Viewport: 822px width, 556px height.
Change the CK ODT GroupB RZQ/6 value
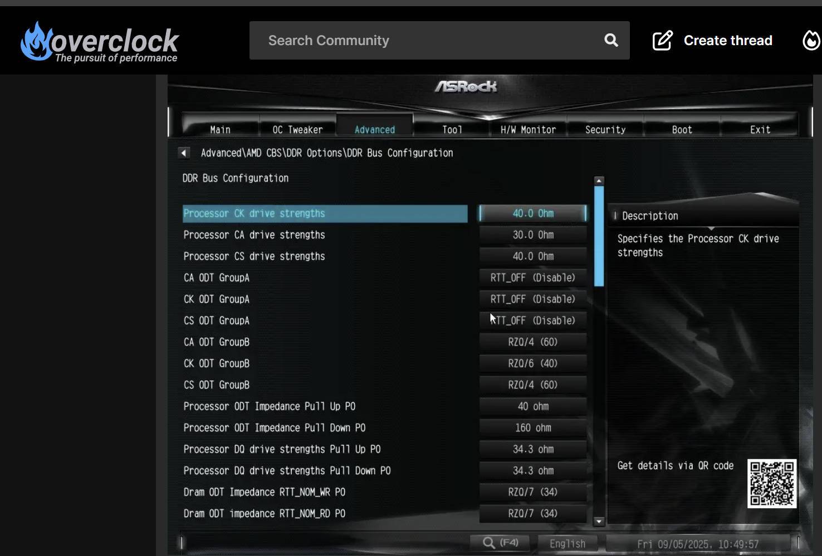(532, 363)
